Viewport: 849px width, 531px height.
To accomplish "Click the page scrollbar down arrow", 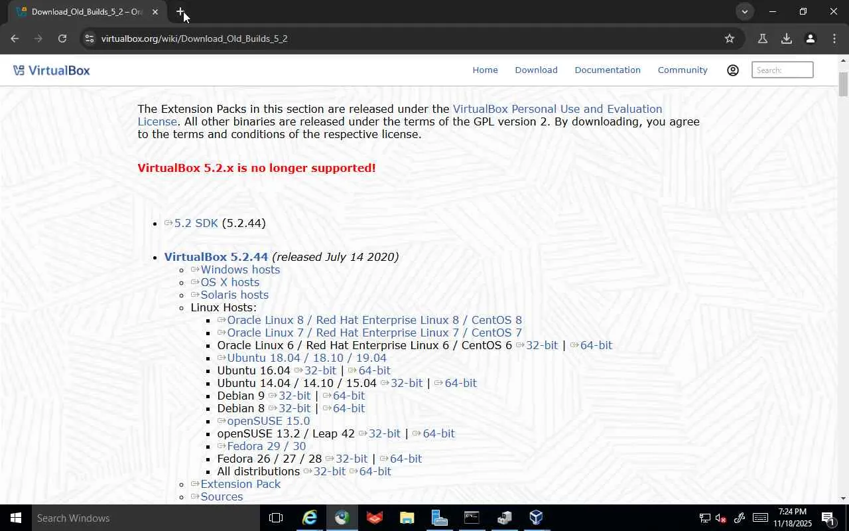I will point(843,498).
